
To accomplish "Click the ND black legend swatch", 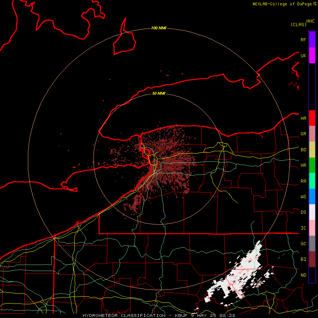I will [312, 275].
